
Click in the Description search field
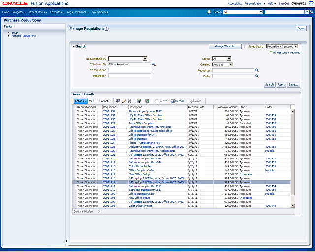[129, 76]
